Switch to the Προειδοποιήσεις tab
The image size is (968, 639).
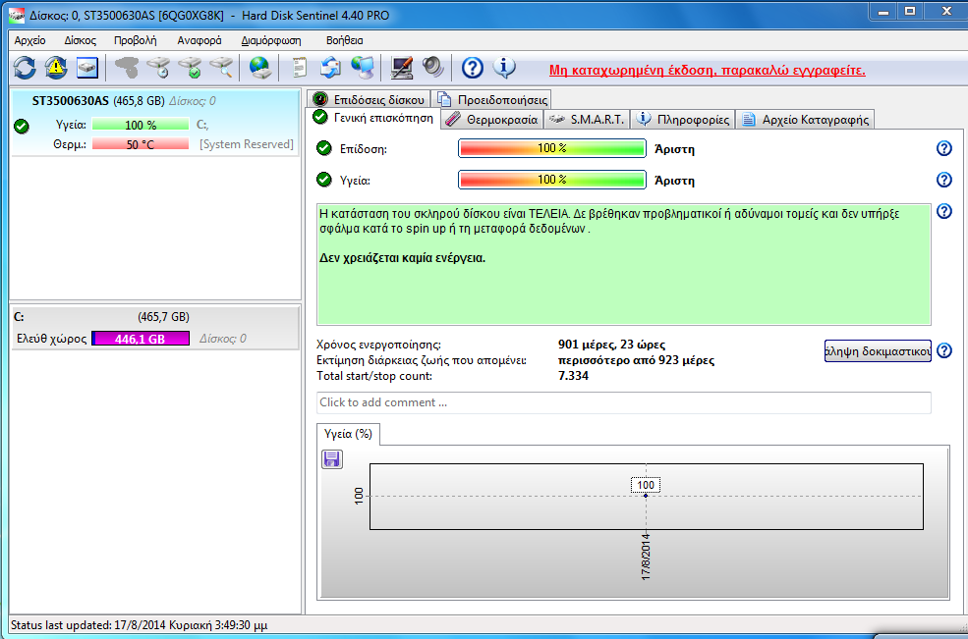pyautogui.click(x=492, y=99)
